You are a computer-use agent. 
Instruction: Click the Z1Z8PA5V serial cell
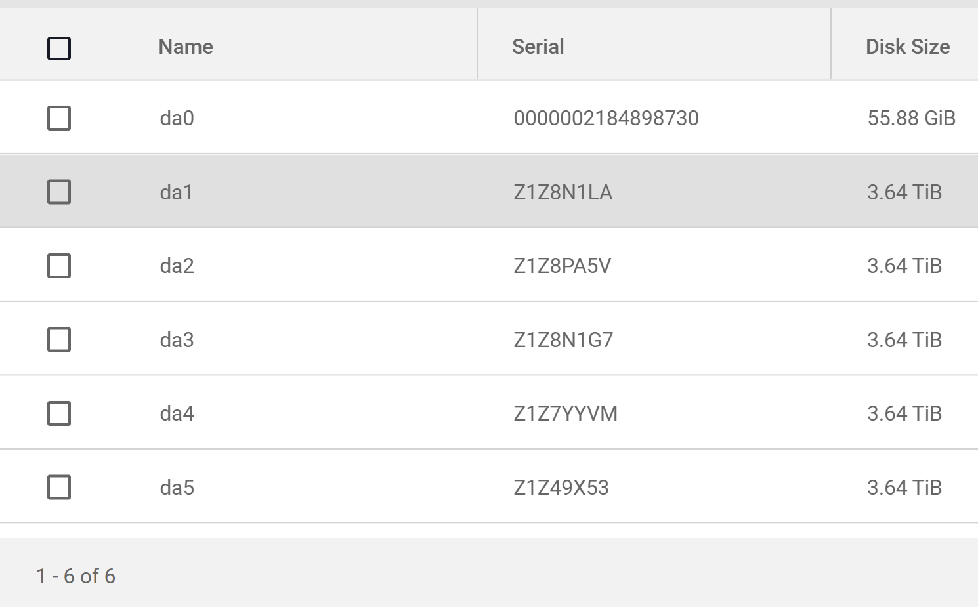point(562,266)
